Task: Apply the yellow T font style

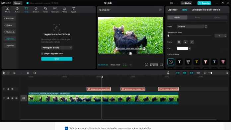Action: click(197, 62)
